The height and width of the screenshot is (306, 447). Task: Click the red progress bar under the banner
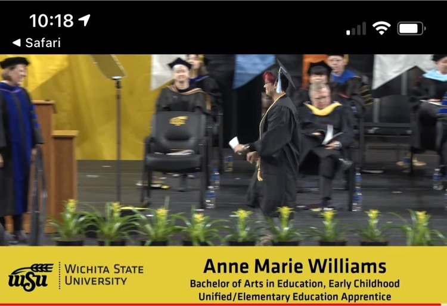pyautogui.click(x=220, y=305)
